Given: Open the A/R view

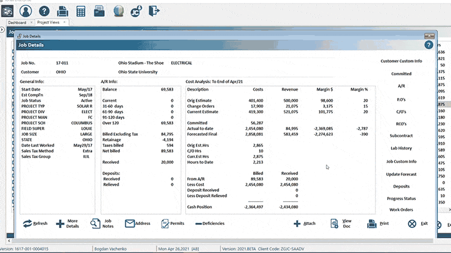Looking at the screenshot, I should coord(401,86).
